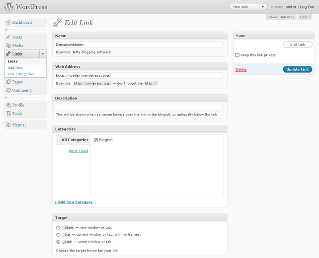This screenshot has width=319, height=258.
Task: Select the _top target radio button
Action: tap(58, 235)
